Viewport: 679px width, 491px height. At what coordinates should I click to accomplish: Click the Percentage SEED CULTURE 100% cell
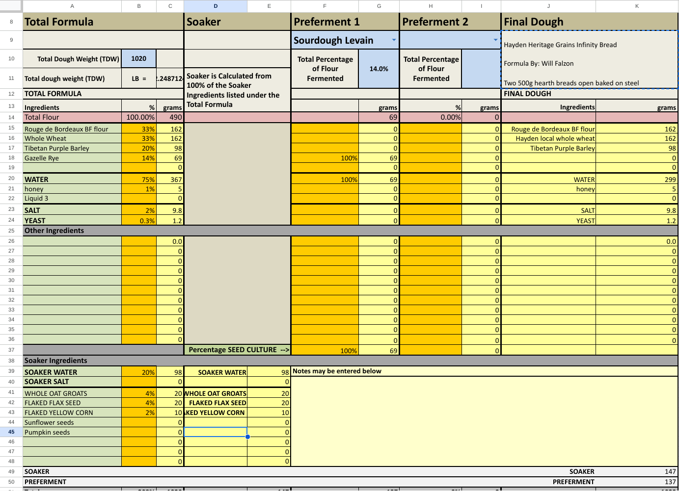[325, 351]
